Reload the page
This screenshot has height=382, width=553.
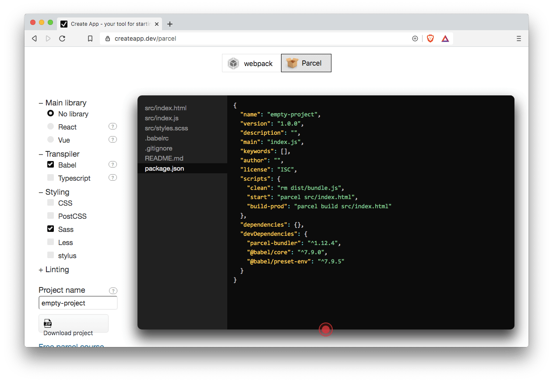[x=62, y=38]
